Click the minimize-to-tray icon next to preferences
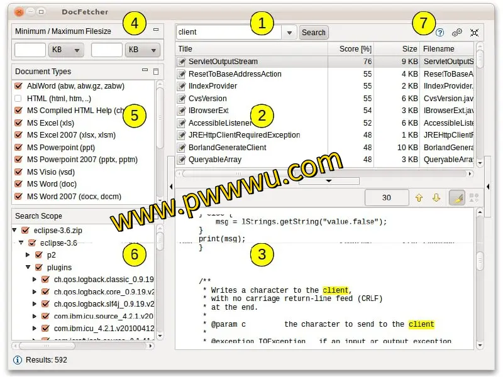Screen dimensions: 503x377 coord(474,32)
